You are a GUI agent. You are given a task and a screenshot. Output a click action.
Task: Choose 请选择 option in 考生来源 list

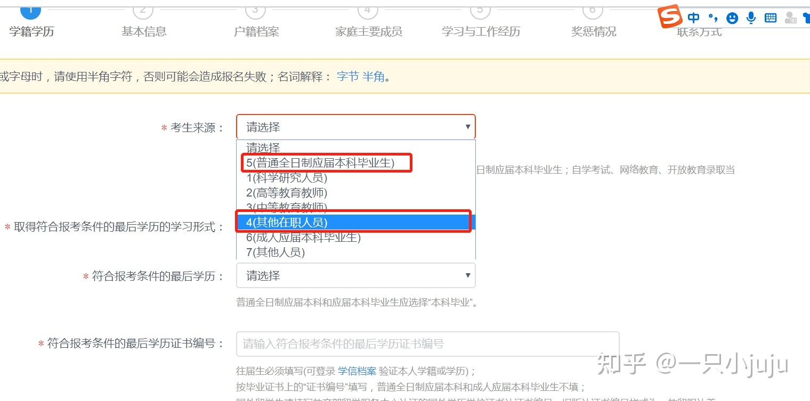tap(355, 148)
